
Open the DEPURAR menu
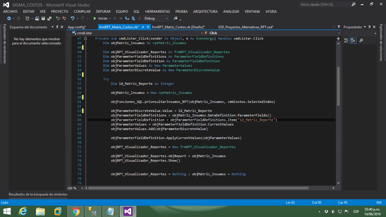[x=103, y=11]
